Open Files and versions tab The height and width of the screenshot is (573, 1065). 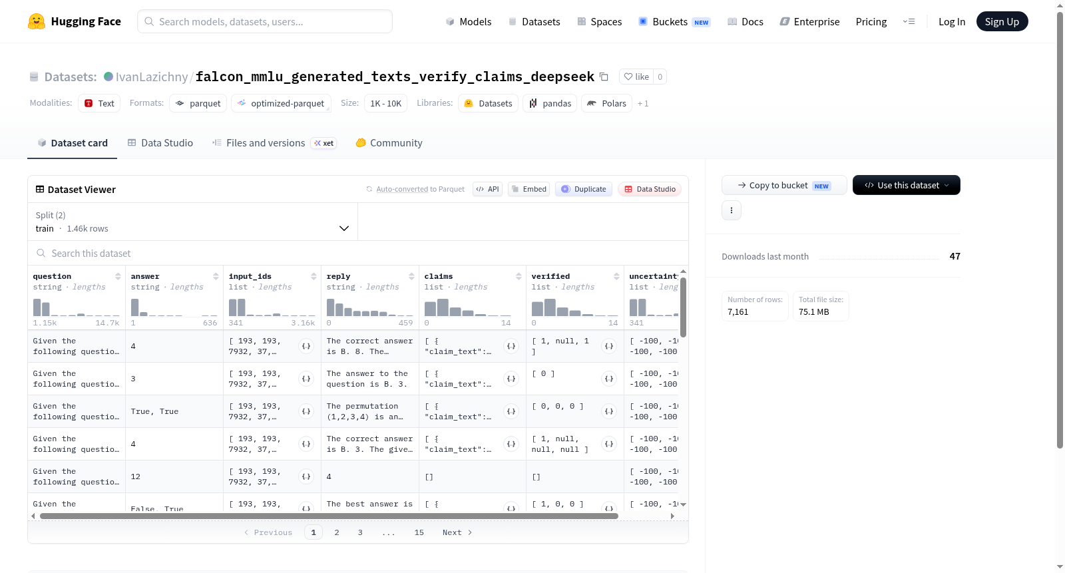coord(274,143)
